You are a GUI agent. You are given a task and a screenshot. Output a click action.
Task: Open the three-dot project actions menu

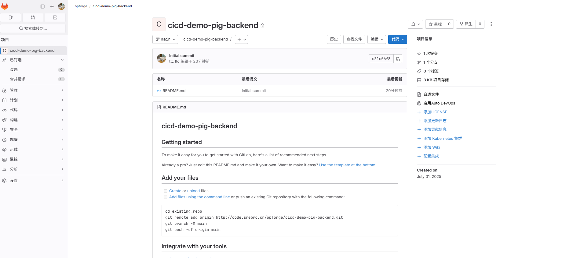(x=491, y=24)
